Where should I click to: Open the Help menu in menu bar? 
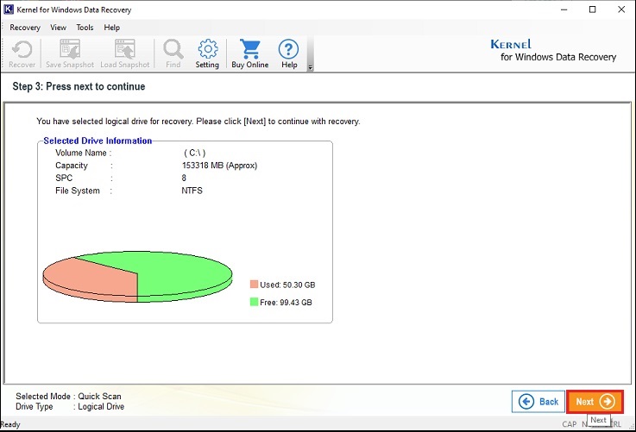coord(111,28)
